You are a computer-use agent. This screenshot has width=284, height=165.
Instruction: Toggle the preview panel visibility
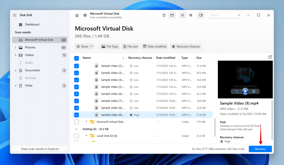(201, 15)
